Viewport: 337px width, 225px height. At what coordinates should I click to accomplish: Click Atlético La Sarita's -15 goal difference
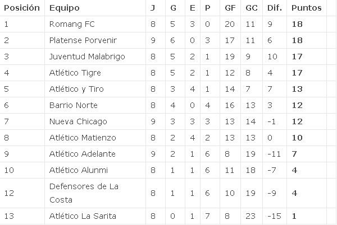274,216
